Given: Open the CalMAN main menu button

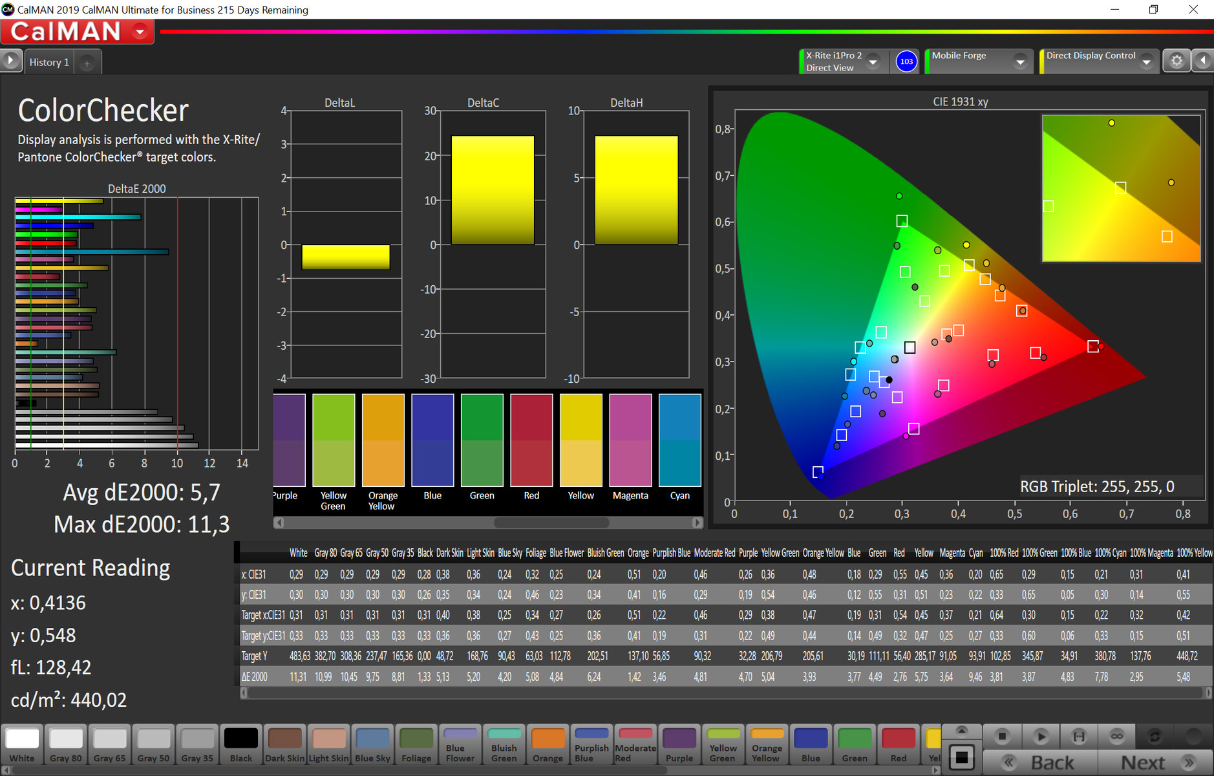Looking at the screenshot, I should coord(140,32).
